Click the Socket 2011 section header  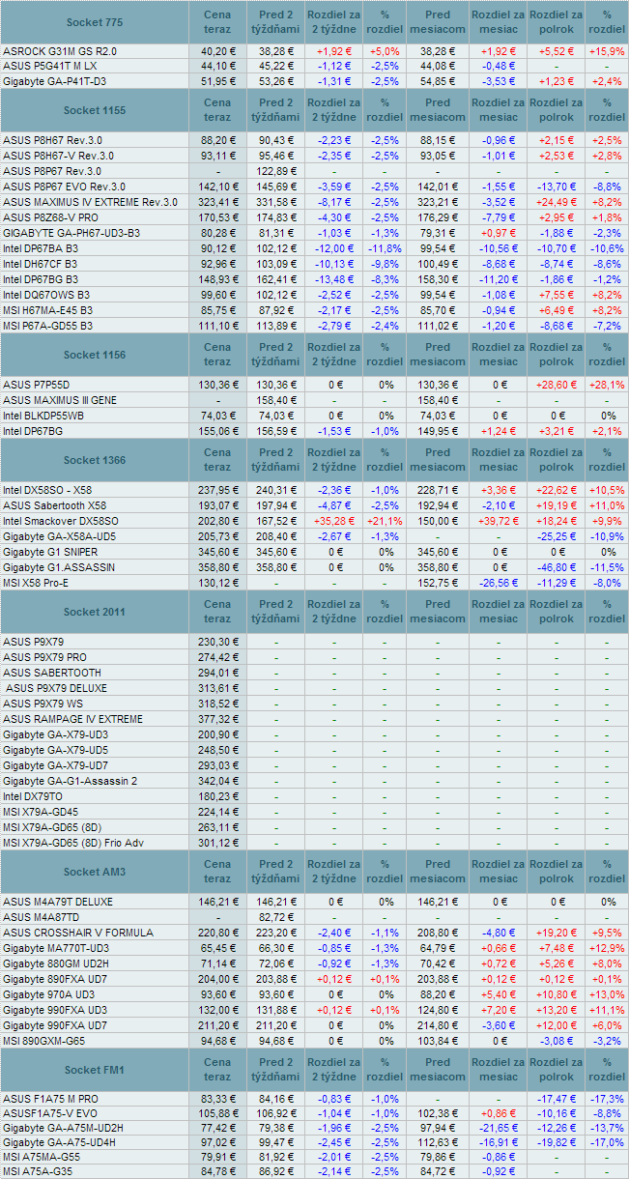click(x=95, y=612)
